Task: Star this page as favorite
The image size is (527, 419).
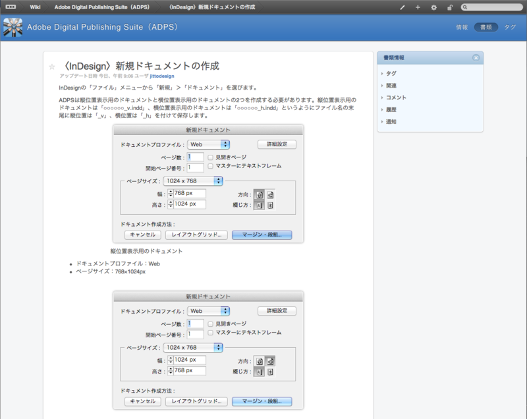Action: 52,67
